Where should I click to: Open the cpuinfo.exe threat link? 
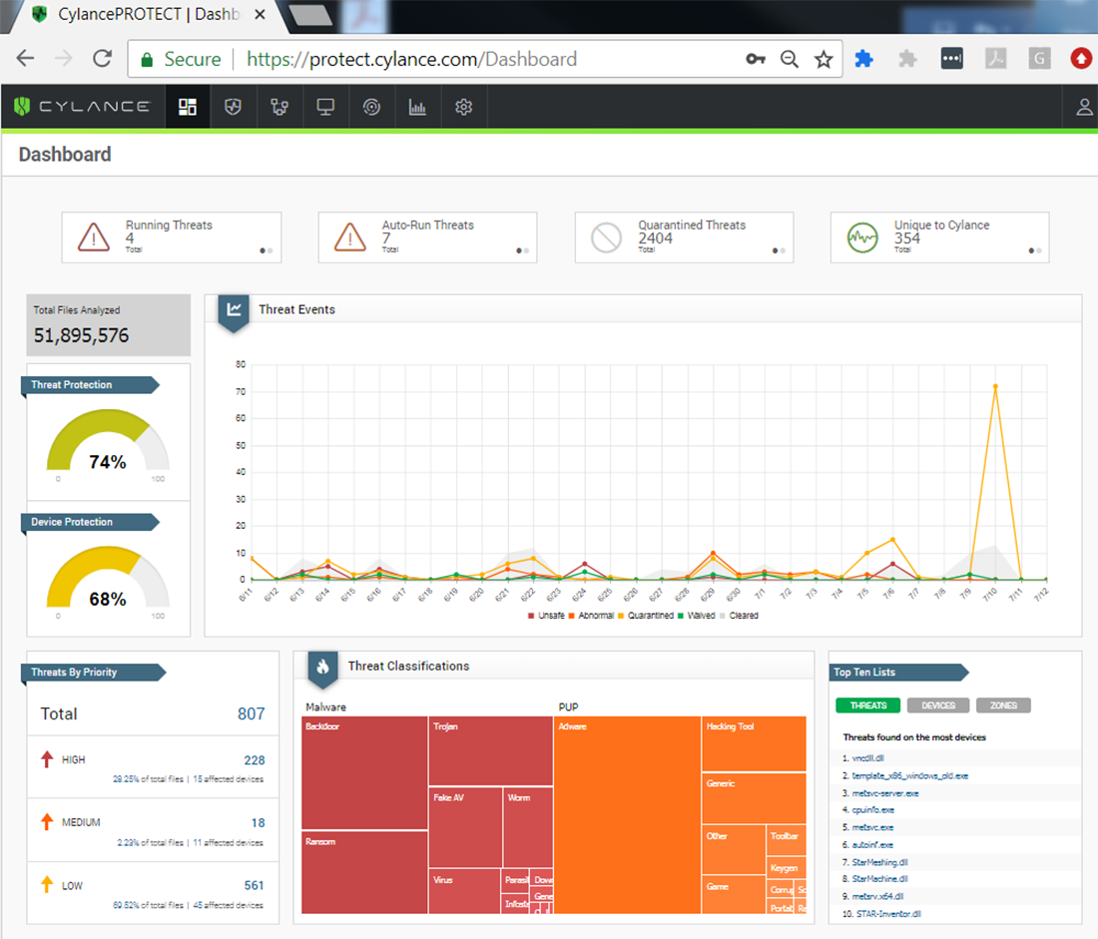(x=873, y=810)
